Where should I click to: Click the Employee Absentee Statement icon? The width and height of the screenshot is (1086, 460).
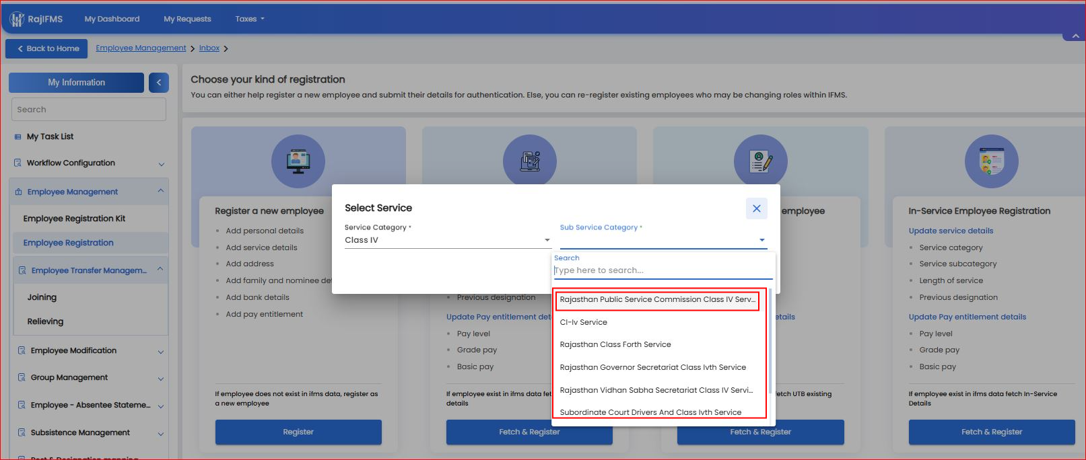22,405
